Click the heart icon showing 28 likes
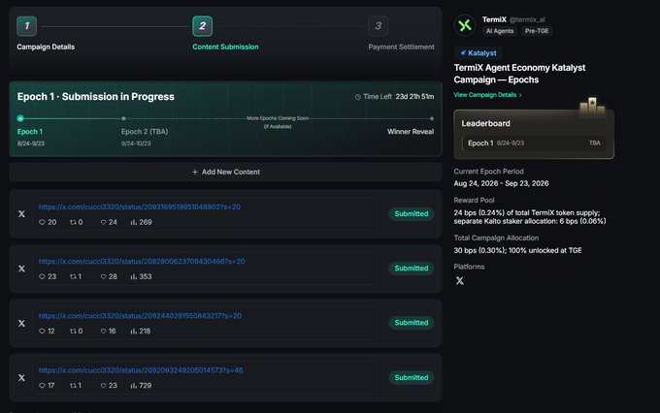 point(103,276)
